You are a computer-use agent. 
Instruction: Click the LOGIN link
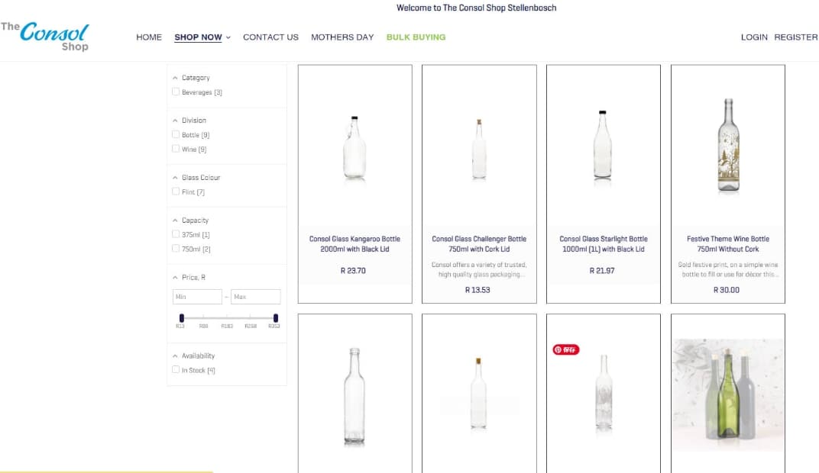tap(754, 37)
